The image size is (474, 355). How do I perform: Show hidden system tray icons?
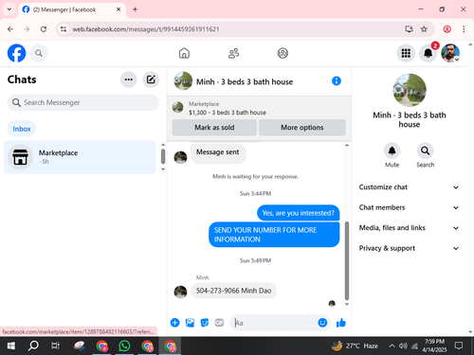click(x=392, y=346)
